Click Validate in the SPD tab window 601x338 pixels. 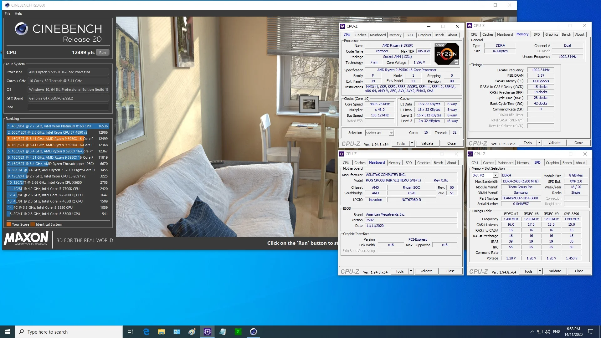[x=555, y=271]
